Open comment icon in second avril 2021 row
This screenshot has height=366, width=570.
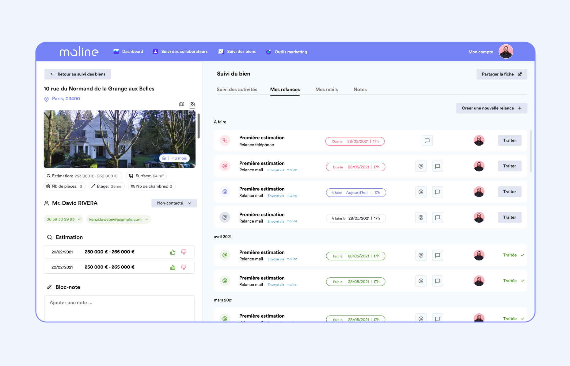click(438, 281)
